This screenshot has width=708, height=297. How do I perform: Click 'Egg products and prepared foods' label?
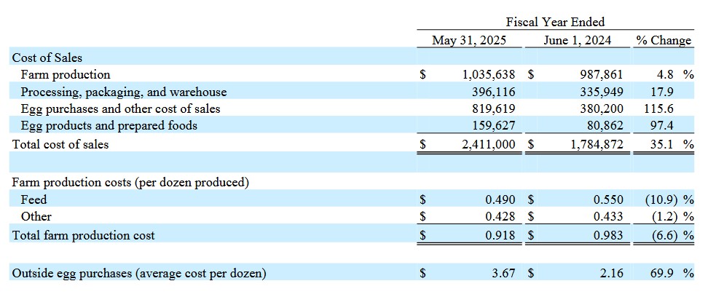pos(109,125)
